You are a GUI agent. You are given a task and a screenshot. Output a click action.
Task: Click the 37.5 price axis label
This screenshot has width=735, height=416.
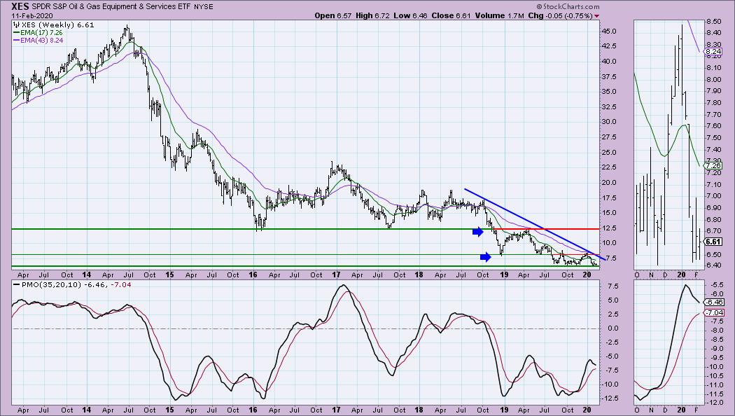coord(610,77)
